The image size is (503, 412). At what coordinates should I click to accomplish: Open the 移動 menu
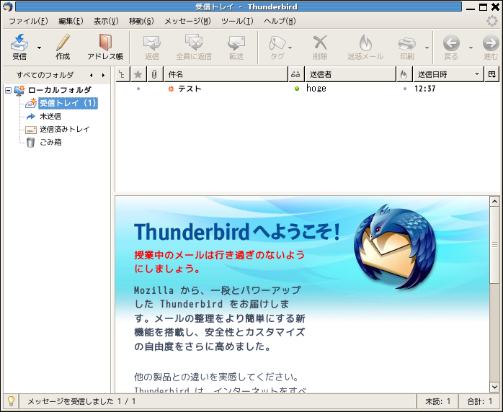coord(141,21)
